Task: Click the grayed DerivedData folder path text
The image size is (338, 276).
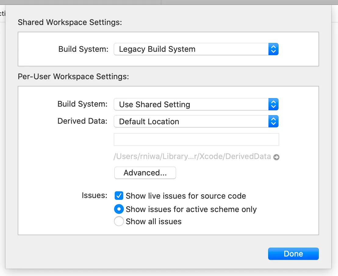Action: [x=192, y=157]
